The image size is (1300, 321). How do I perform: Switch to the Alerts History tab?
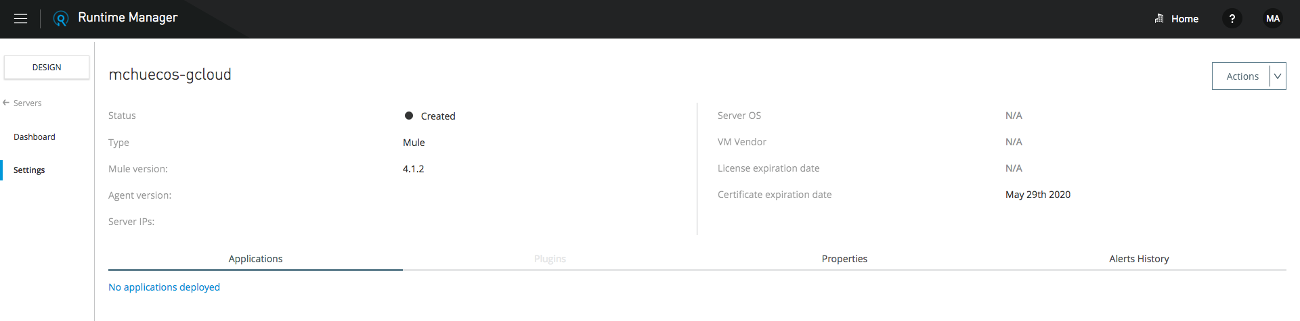[1139, 259]
